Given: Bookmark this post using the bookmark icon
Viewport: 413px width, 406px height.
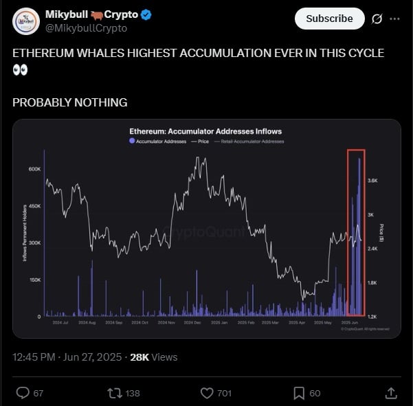Looking at the screenshot, I should pyautogui.click(x=299, y=393).
